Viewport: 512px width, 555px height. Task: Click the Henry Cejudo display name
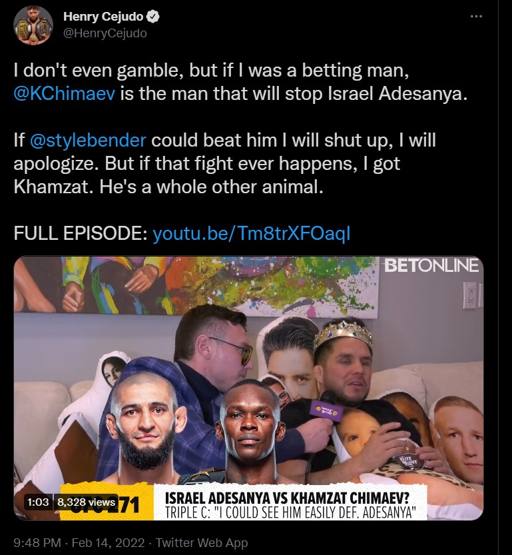[x=103, y=16]
